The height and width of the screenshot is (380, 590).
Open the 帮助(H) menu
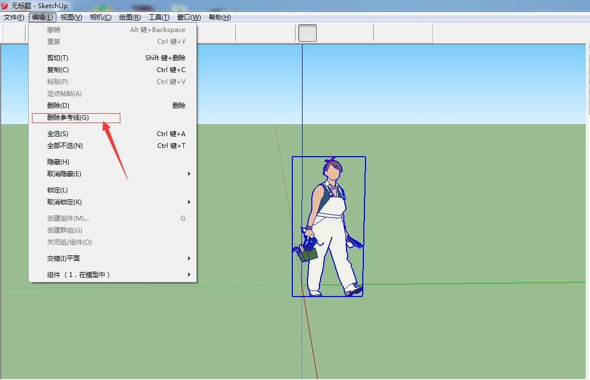point(220,17)
